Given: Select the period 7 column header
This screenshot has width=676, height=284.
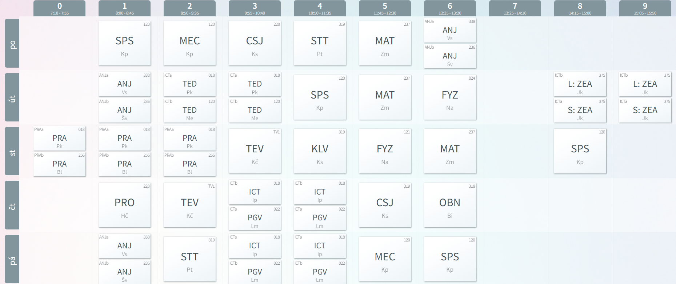Looking at the screenshot, I should [x=515, y=8].
